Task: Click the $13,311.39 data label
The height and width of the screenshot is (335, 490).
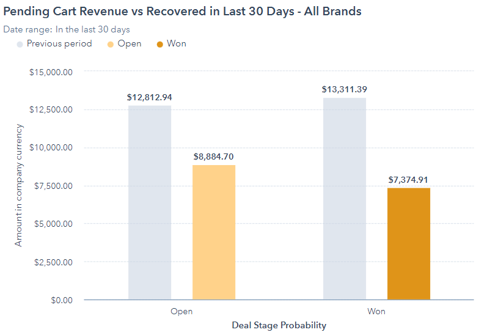Action: point(345,89)
